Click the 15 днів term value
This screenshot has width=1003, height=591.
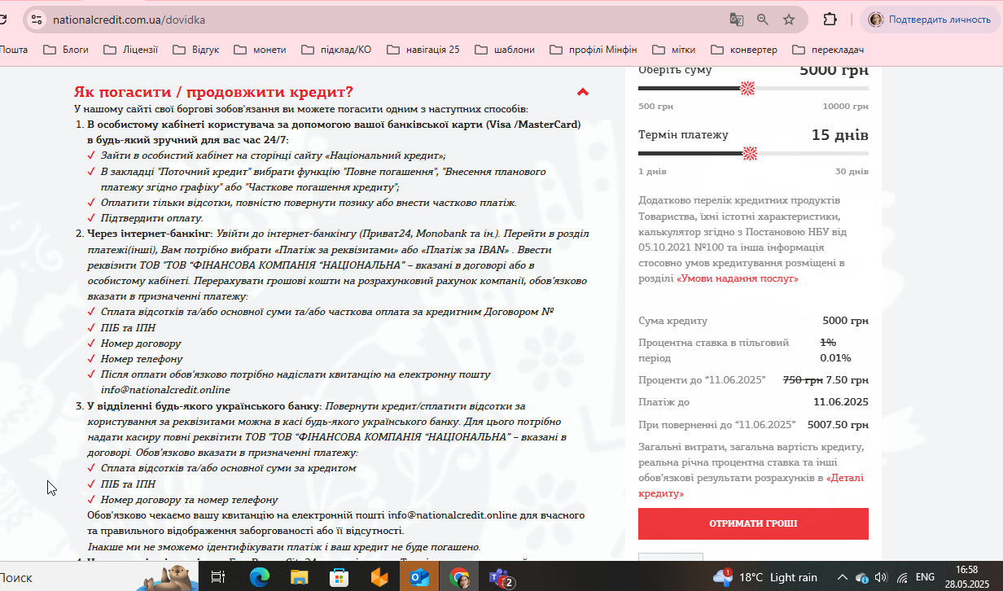(839, 135)
